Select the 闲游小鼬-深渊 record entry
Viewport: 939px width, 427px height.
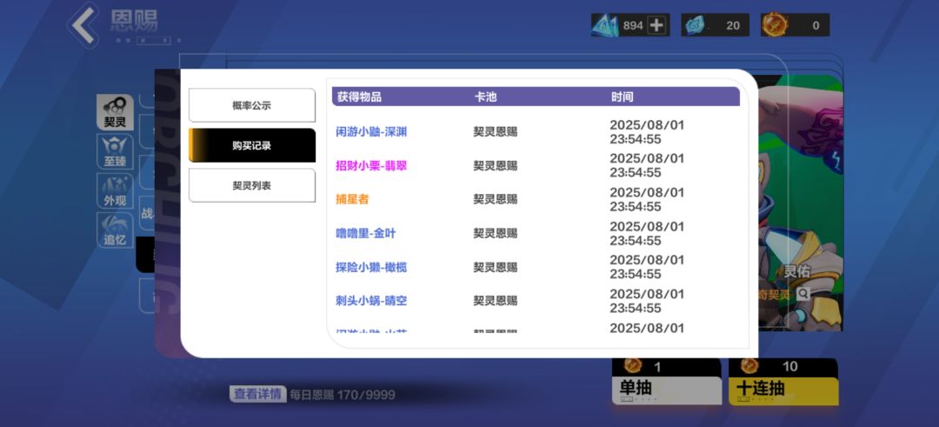pos(371,132)
